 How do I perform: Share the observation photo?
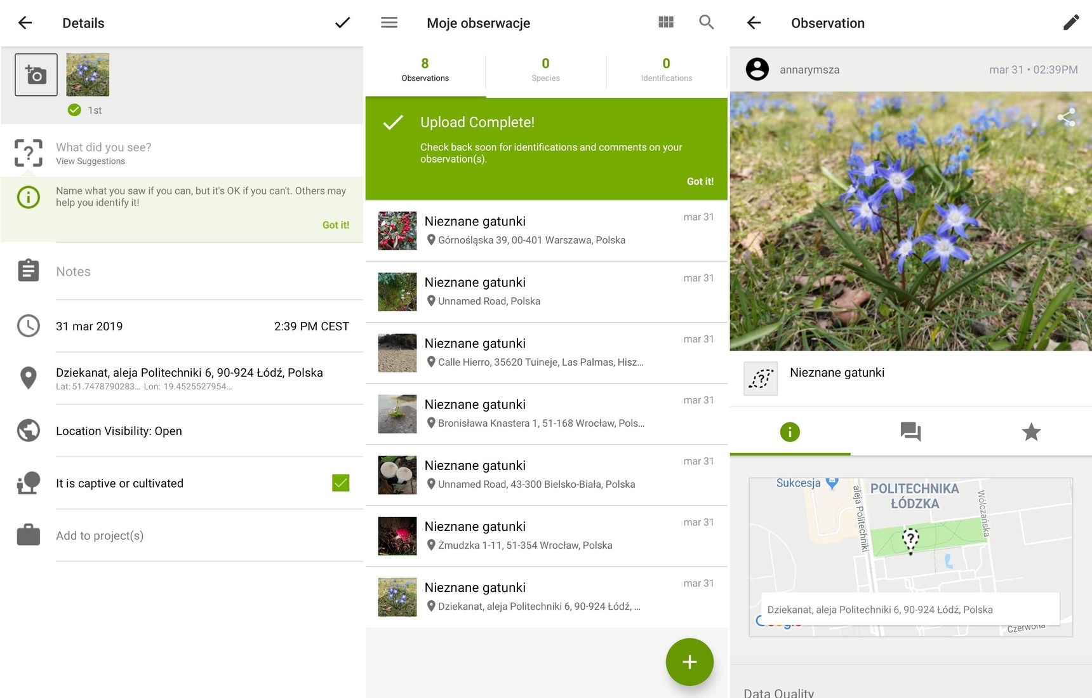(x=1066, y=117)
